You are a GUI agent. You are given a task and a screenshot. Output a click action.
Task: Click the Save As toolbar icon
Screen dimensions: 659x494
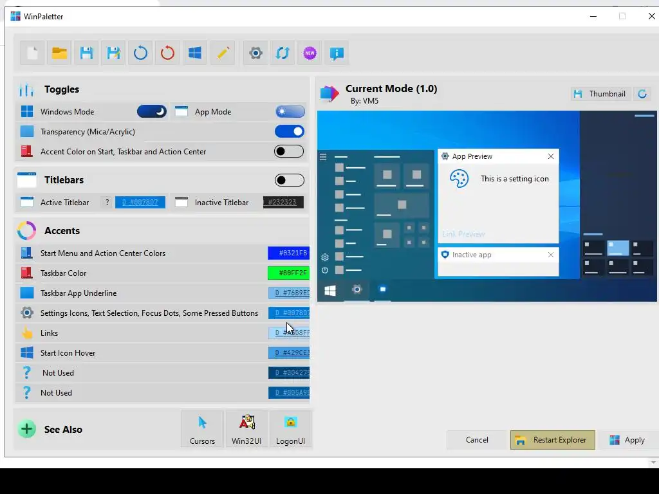(x=113, y=53)
